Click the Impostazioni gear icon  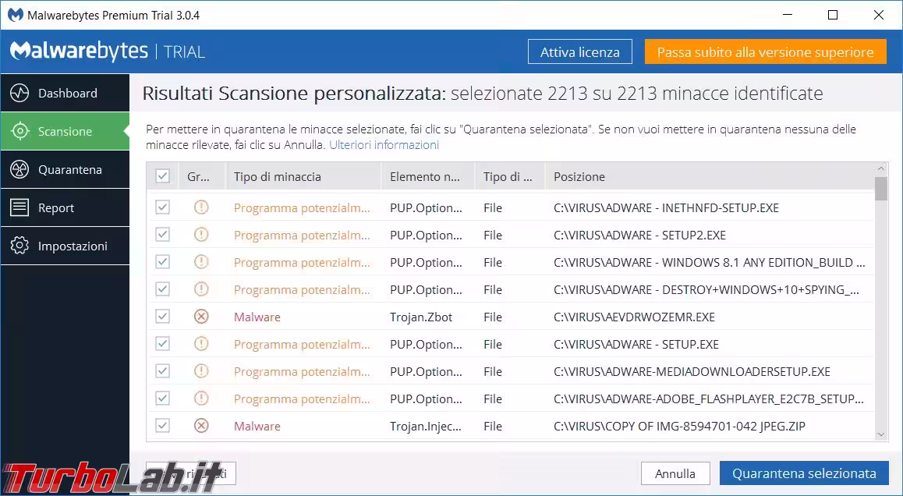[x=19, y=246]
